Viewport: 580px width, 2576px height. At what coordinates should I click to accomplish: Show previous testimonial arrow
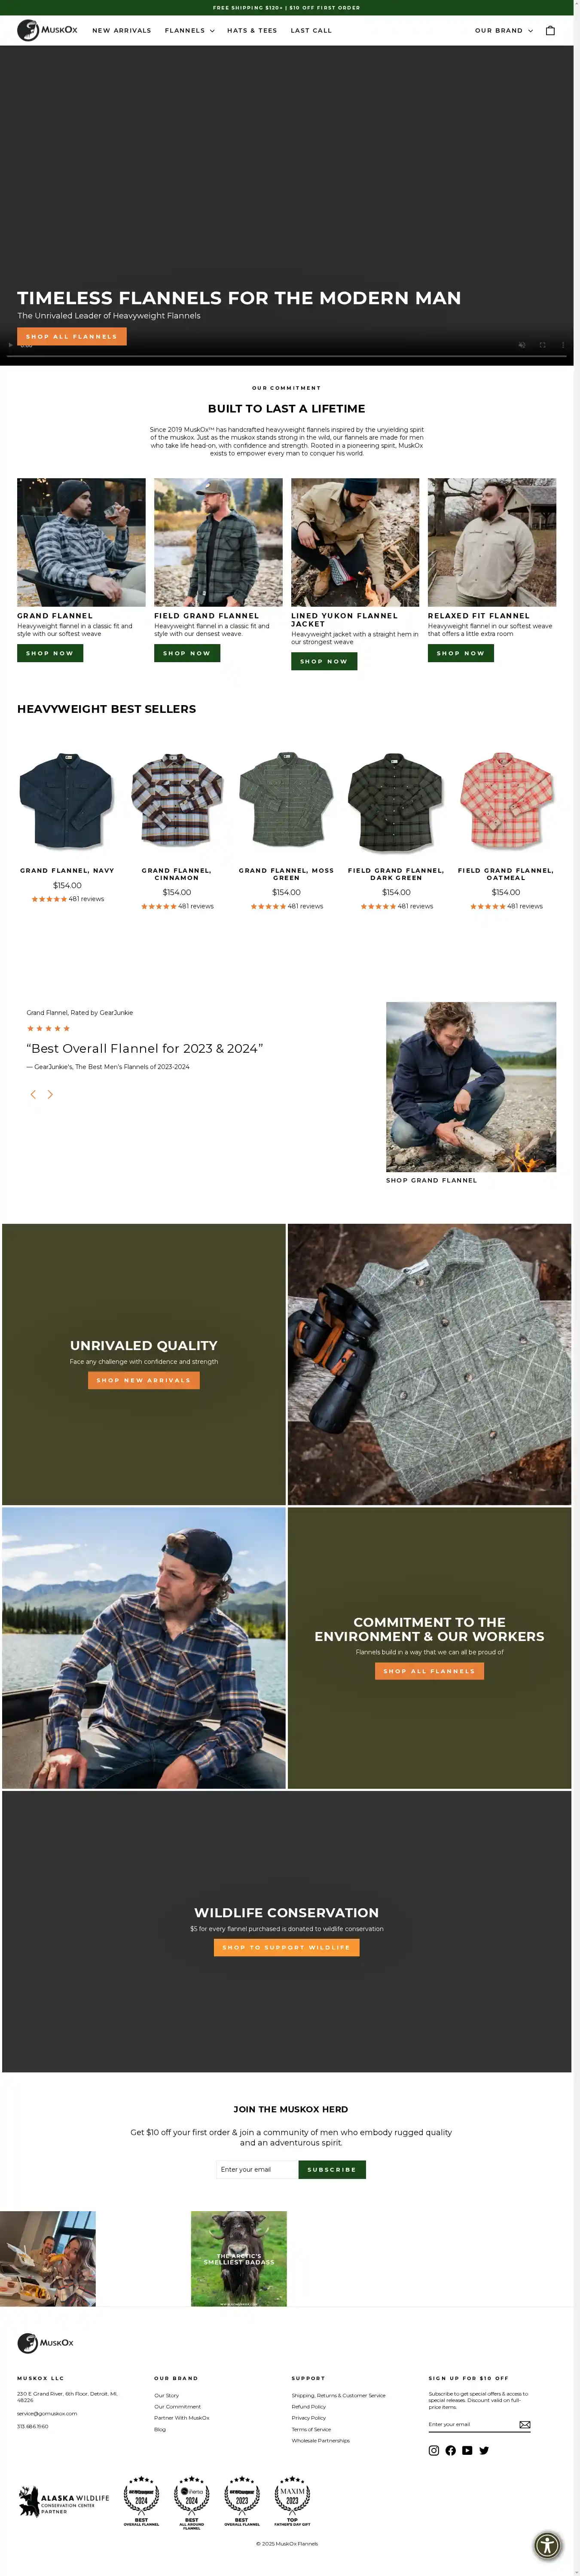coord(33,1094)
